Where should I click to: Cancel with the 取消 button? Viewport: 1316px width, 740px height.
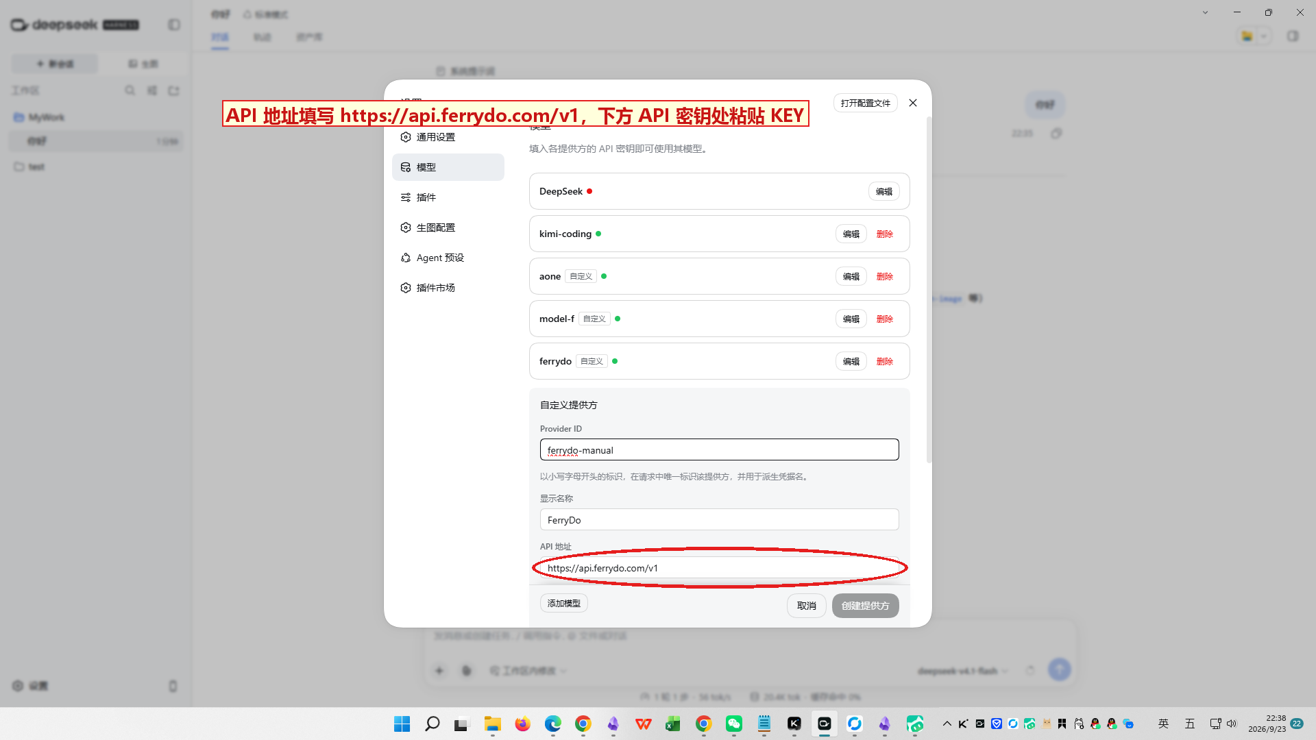[x=806, y=606]
